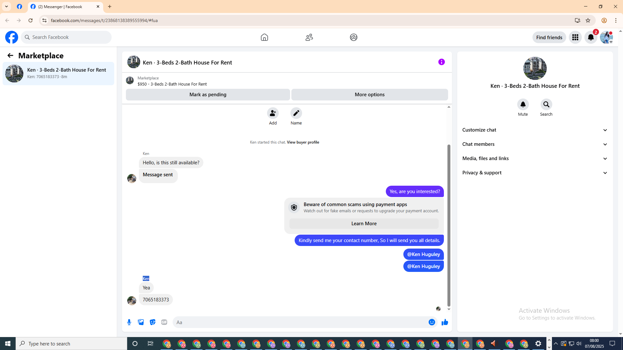Open the conversation information icon

(442, 62)
